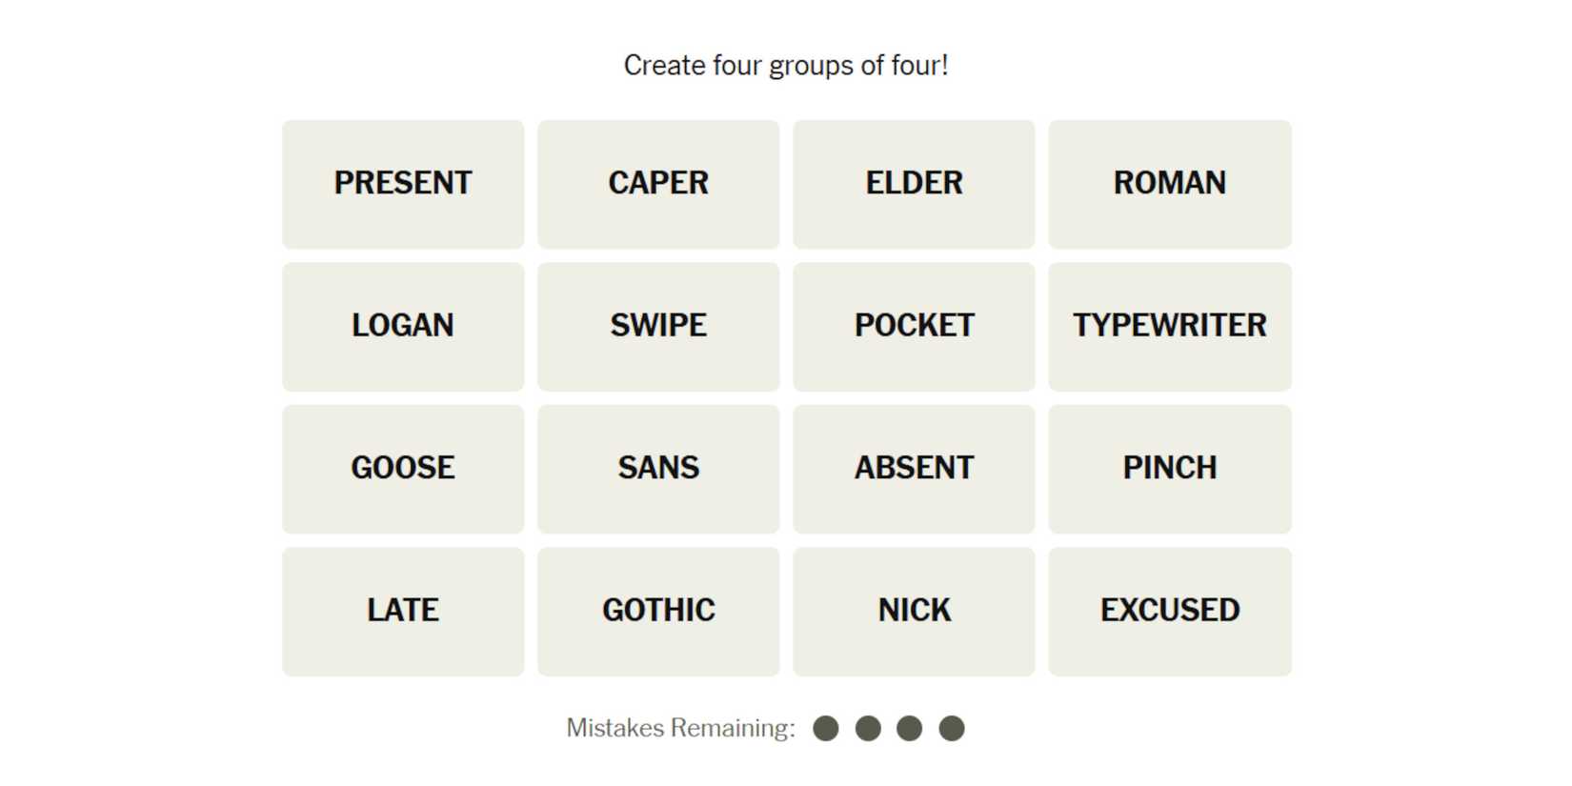This screenshot has height=786, width=1572.
Task: Select the LATE tile
Action: point(403,611)
